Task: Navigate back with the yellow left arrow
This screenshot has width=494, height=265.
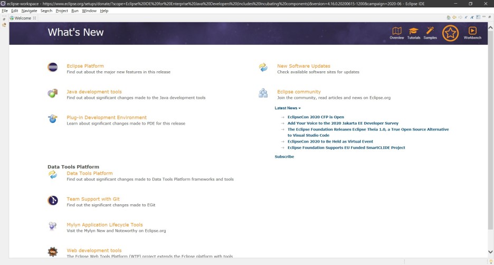Action: point(454,17)
